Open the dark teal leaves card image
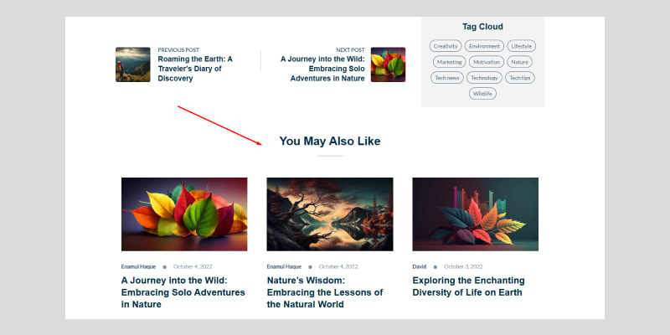670x335 pixels. pyautogui.click(x=475, y=214)
